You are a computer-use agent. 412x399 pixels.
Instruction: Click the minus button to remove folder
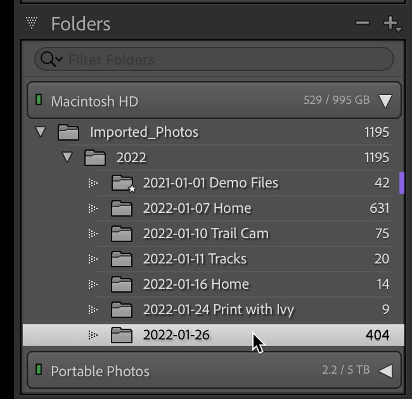[362, 23]
